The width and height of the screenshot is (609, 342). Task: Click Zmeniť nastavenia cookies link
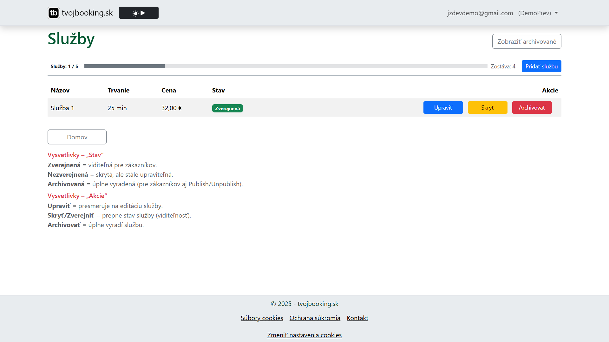pos(304,335)
